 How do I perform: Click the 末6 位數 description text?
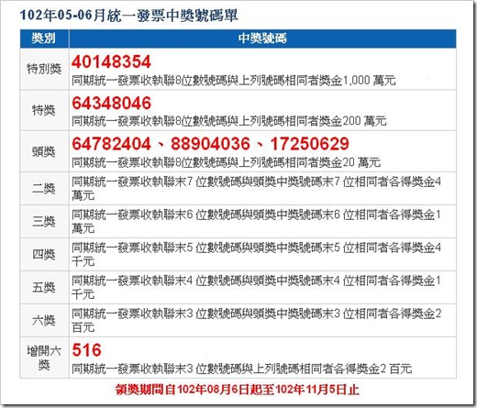pos(257,222)
